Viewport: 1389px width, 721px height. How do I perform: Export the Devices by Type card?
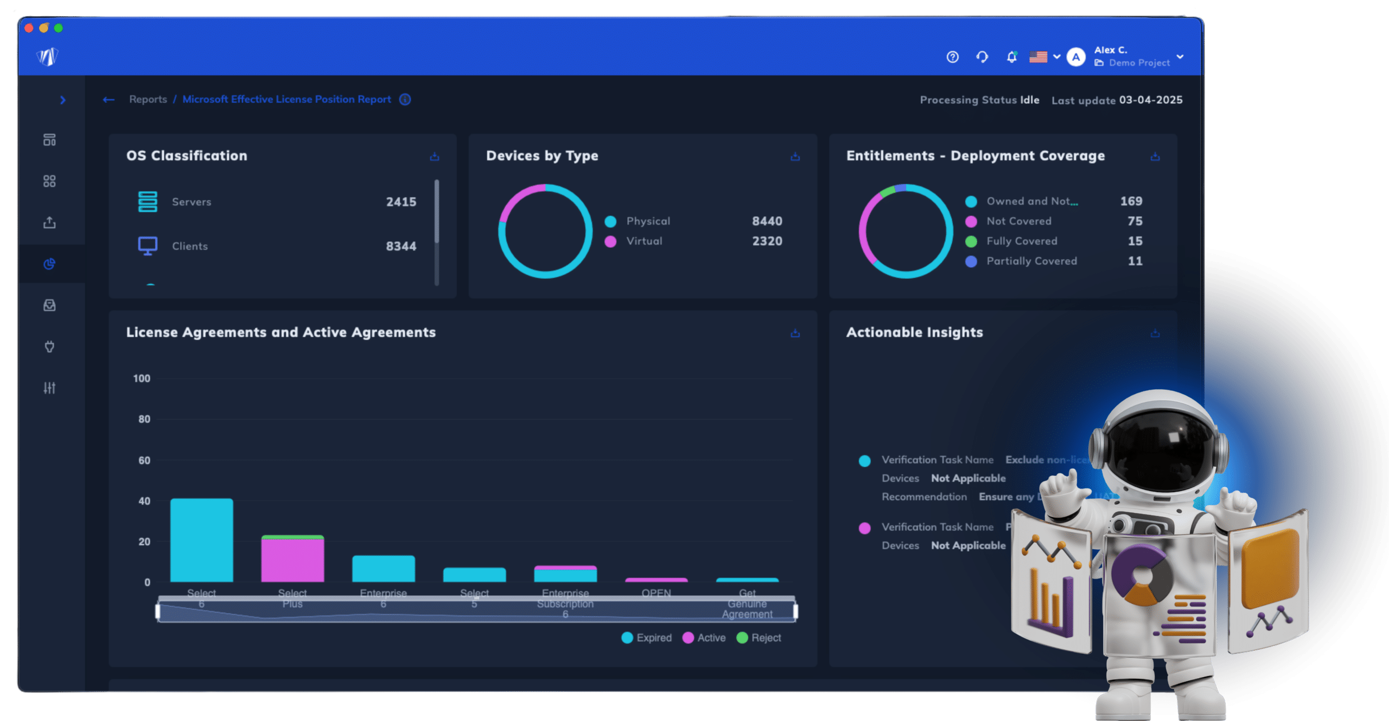795,157
